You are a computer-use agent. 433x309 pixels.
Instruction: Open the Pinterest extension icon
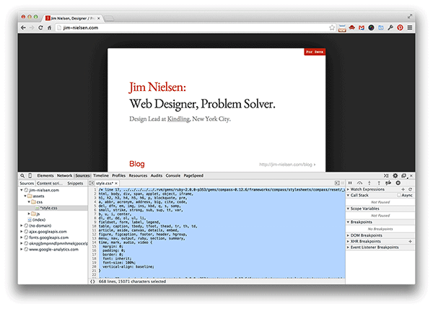tap(400, 27)
